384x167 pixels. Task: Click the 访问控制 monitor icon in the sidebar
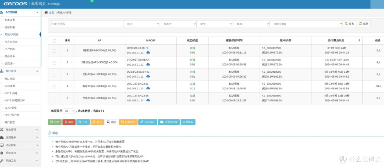point(1,145)
